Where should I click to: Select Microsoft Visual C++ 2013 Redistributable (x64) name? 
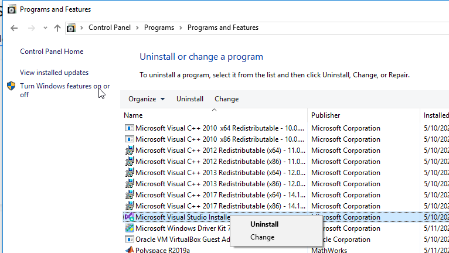[x=220, y=173]
